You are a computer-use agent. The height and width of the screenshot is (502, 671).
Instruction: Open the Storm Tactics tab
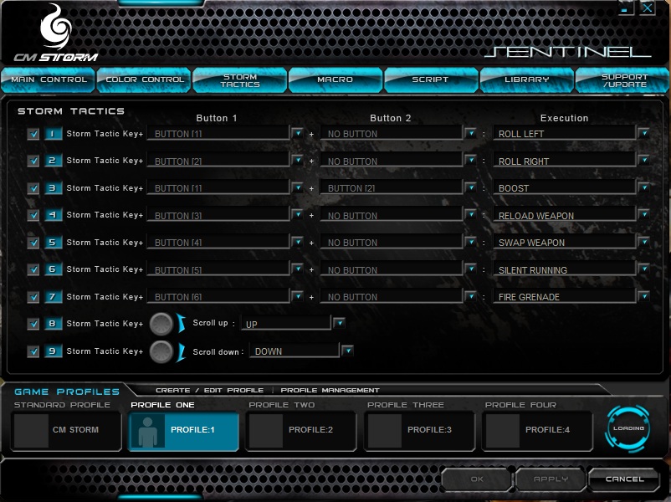240,80
